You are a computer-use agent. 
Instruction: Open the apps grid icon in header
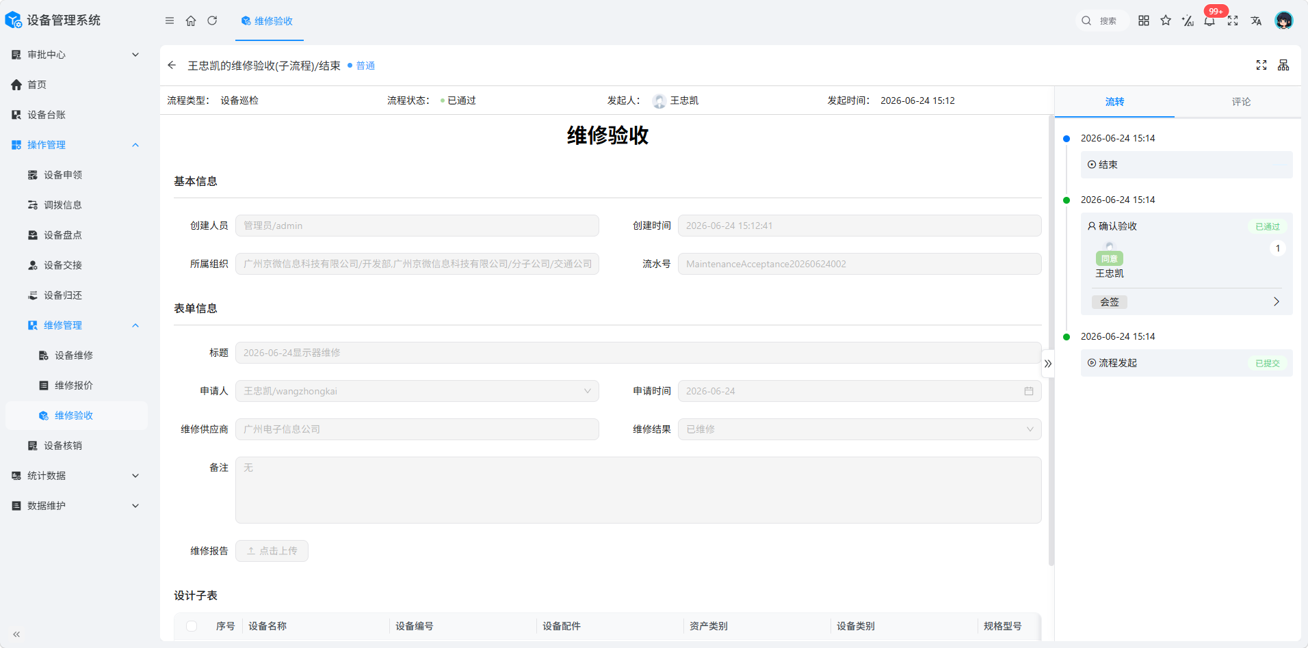coord(1144,21)
